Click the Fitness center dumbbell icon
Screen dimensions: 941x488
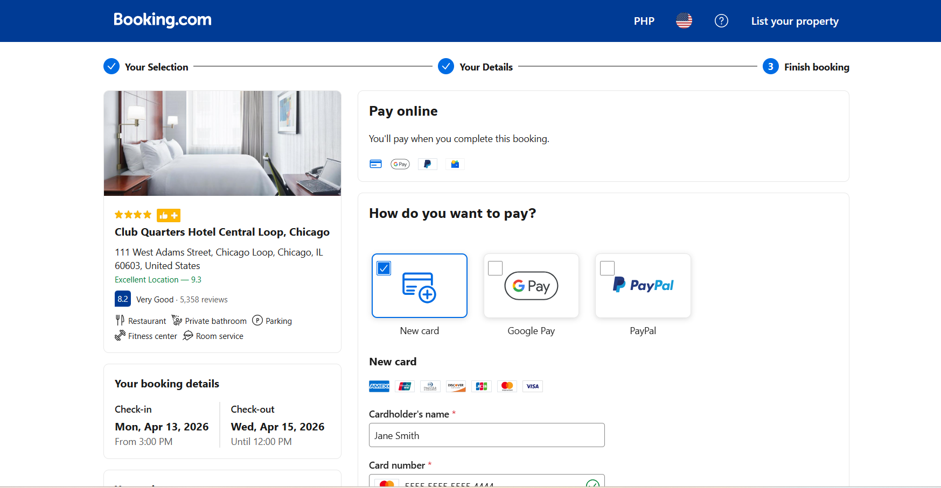(120, 336)
